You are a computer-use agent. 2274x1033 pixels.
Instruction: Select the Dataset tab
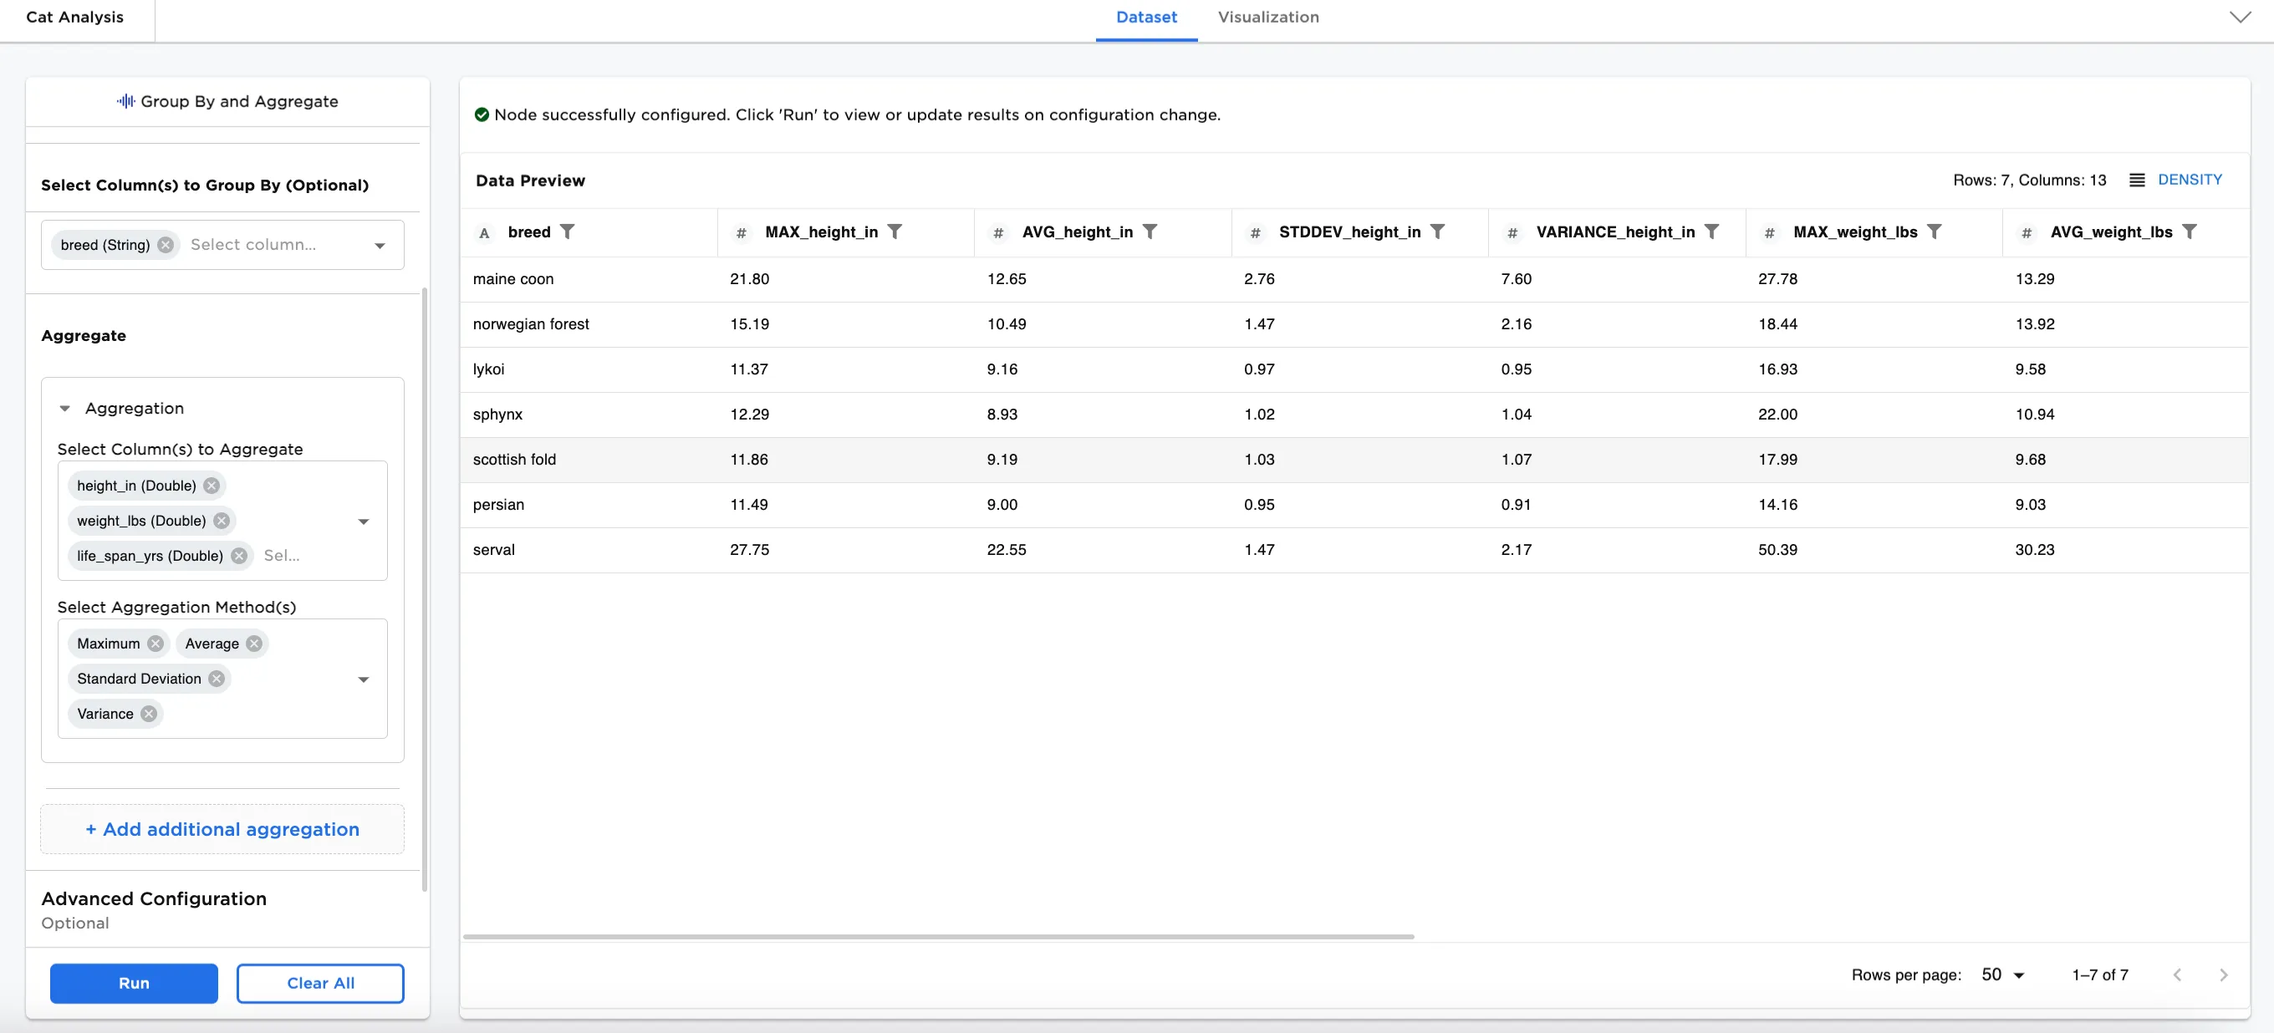pos(1146,17)
